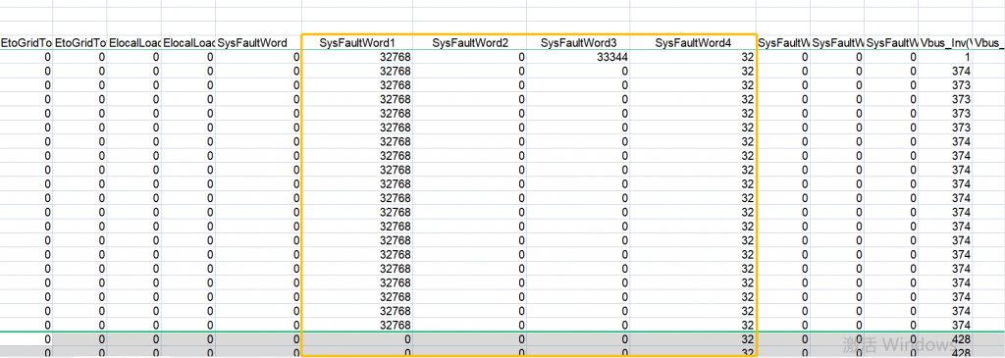Select the SysFaultWord1 column header
Image resolution: width=1005 pixels, height=358 pixels.
(x=357, y=43)
